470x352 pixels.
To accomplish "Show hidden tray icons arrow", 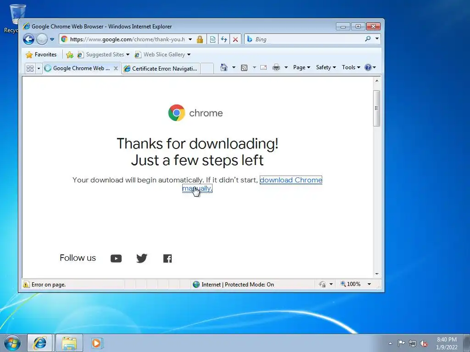I will 390,343.
